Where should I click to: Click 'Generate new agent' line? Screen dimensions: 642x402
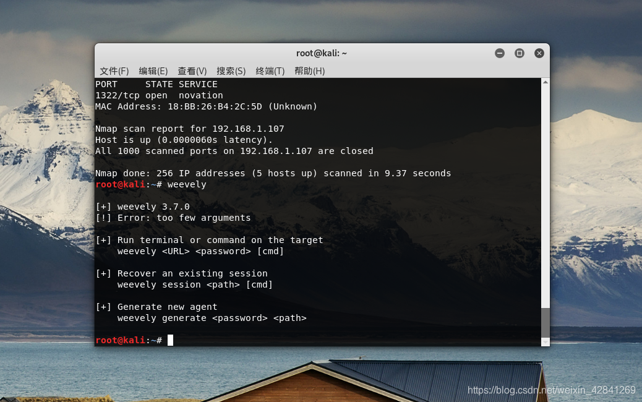click(168, 307)
